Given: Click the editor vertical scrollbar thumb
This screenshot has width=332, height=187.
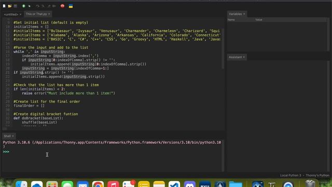Looking at the screenshot, I should 223,49.
